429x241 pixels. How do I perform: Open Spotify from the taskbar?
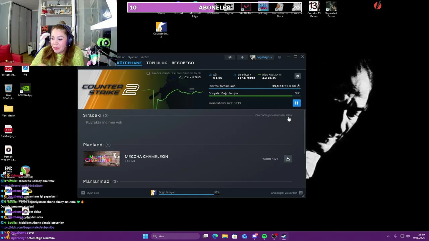click(x=264, y=236)
